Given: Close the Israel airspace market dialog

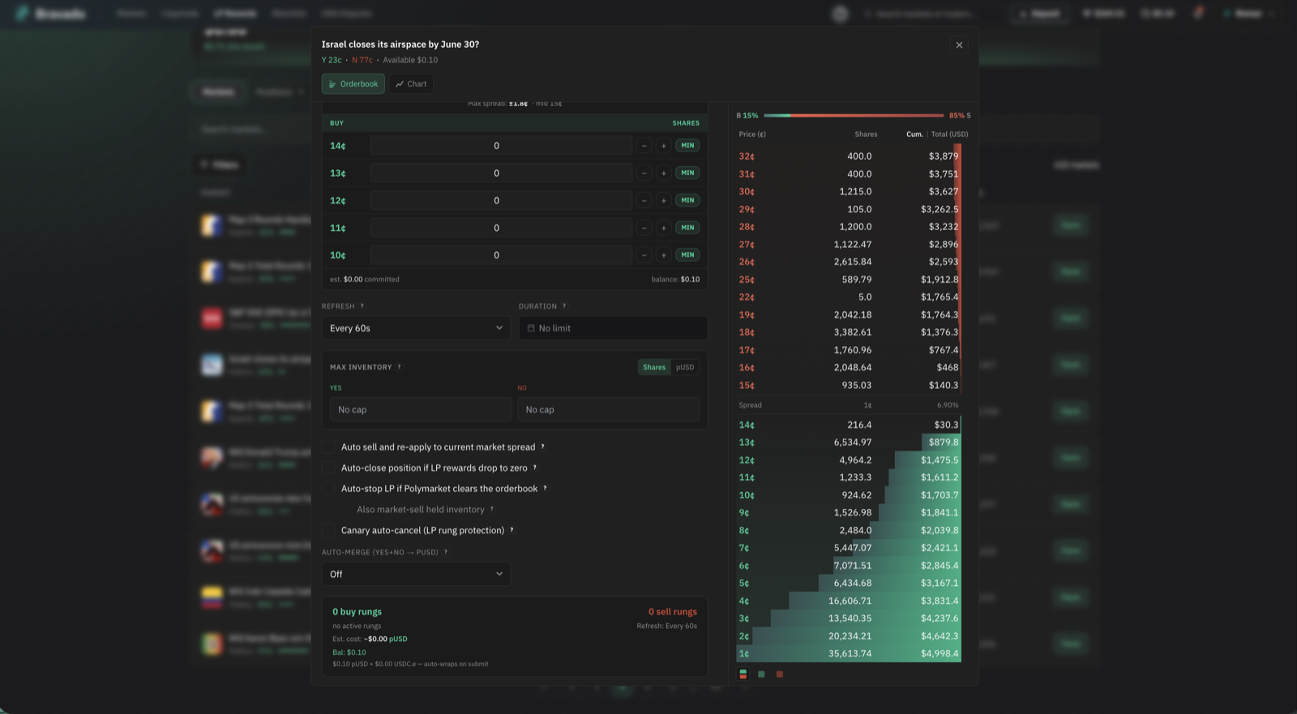Looking at the screenshot, I should click(959, 45).
